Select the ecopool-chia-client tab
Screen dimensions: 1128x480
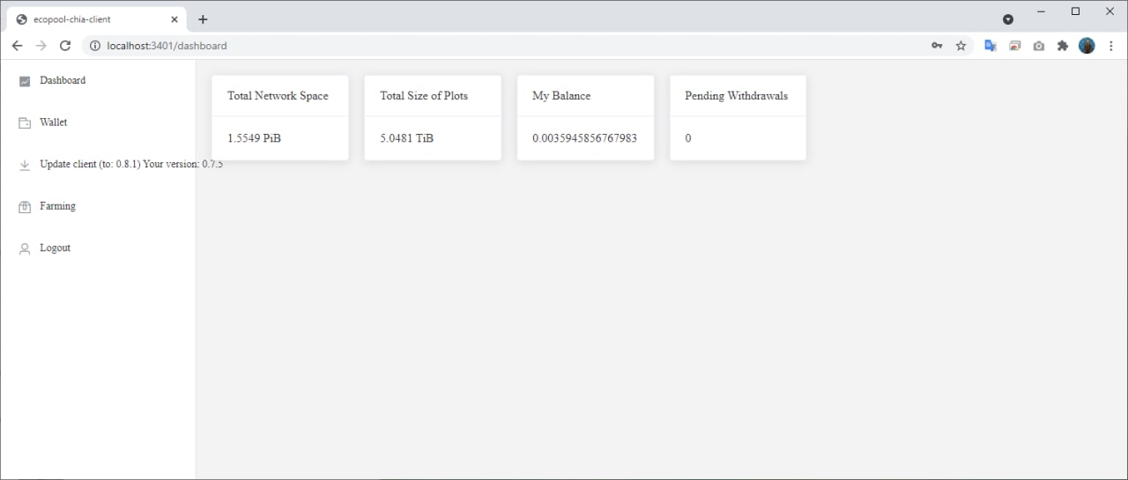coord(88,19)
